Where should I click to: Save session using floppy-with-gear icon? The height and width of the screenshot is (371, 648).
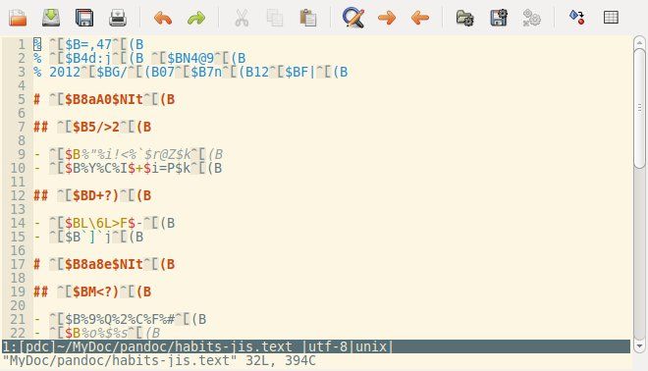click(499, 18)
